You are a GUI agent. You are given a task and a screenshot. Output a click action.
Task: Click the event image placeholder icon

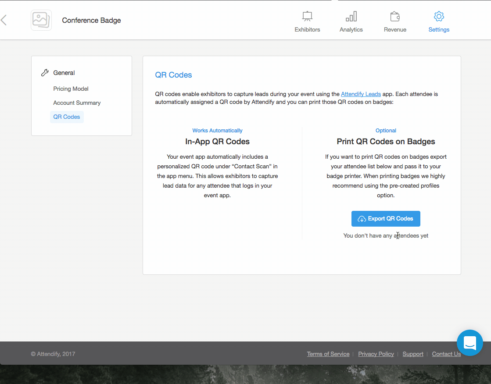coord(41,20)
